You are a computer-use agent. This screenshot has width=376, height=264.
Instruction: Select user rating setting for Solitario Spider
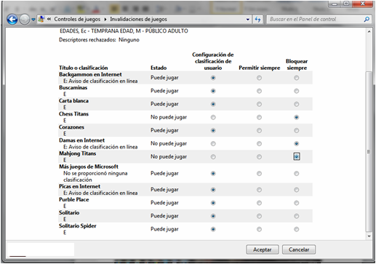[213, 229]
